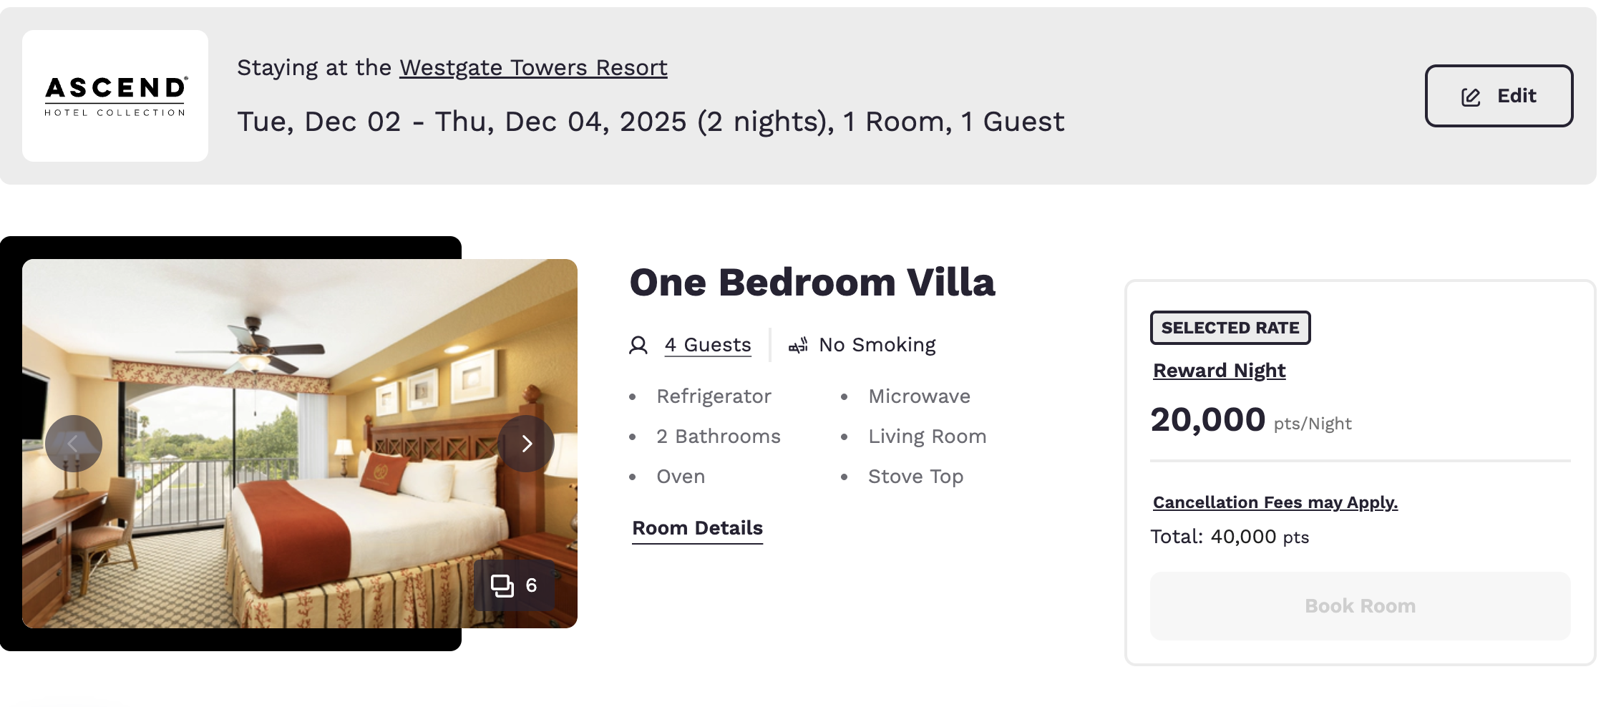Select the guest person icon
This screenshot has height=707, width=1606.
coord(638,344)
